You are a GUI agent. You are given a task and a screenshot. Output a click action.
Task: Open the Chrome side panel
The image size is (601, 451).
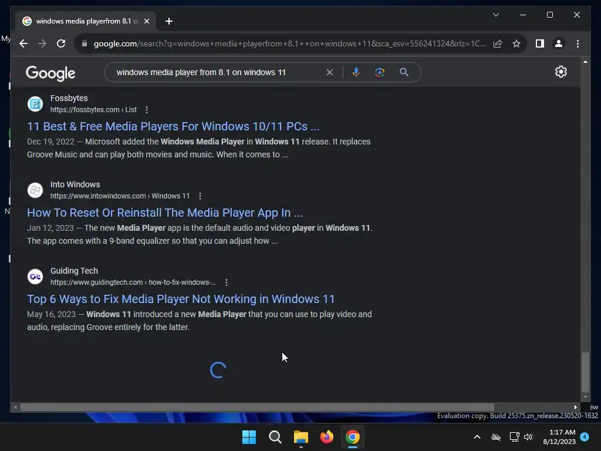540,43
